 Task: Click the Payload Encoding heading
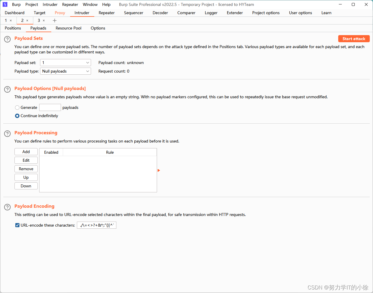point(34,206)
